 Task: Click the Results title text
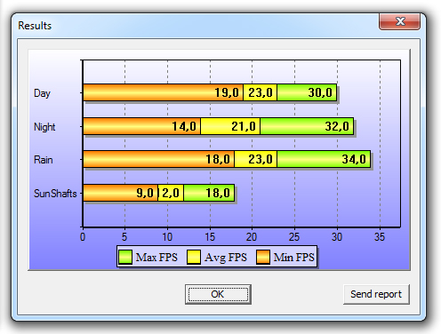pyautogui.click(x=35, y=26)
